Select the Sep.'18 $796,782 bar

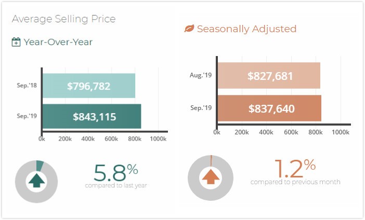[88, 86]
